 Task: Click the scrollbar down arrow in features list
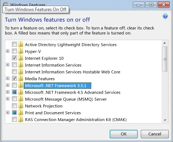(x=165, y=120)
